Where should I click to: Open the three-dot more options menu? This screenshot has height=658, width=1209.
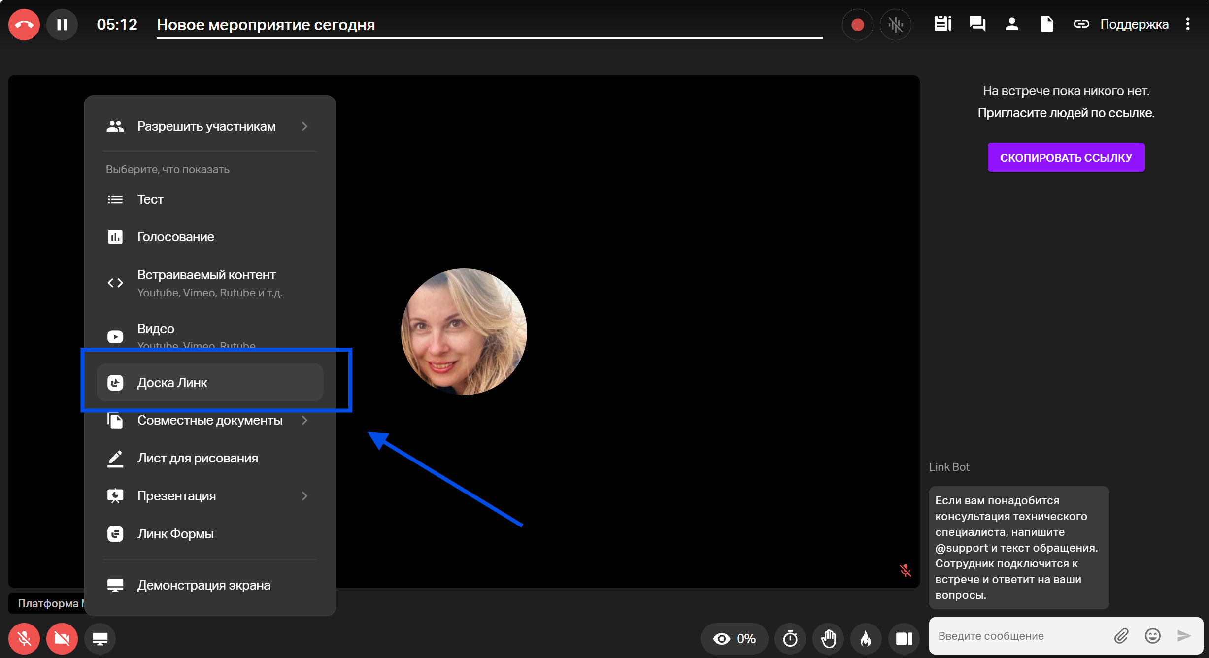click(x=1188, y=24)
